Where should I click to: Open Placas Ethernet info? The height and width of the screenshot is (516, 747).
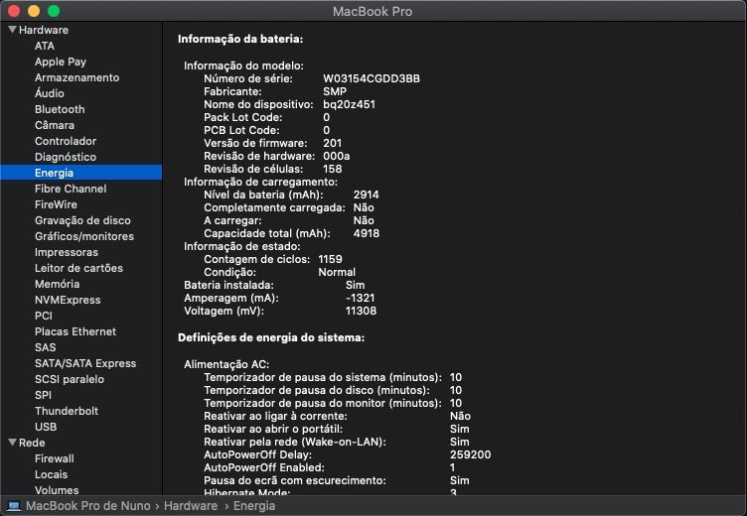point(75,331)
